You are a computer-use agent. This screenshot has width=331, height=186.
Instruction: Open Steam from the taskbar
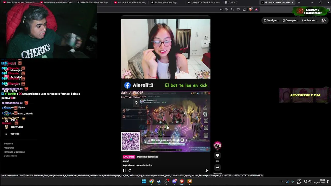tap(159, 181)
